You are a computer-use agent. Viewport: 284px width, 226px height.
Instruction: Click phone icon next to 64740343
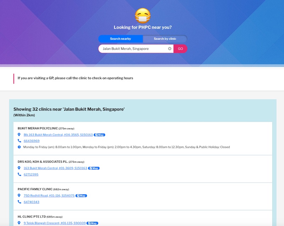tap(20, 202)
